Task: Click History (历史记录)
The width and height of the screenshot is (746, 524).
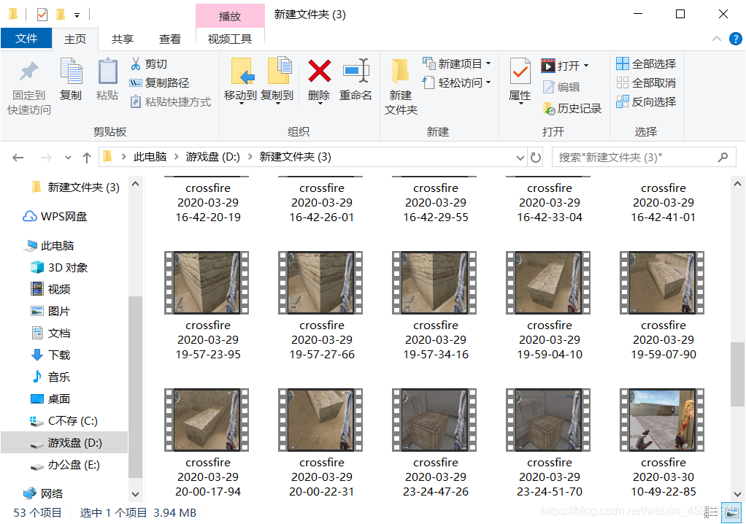Action: (572, 109)
